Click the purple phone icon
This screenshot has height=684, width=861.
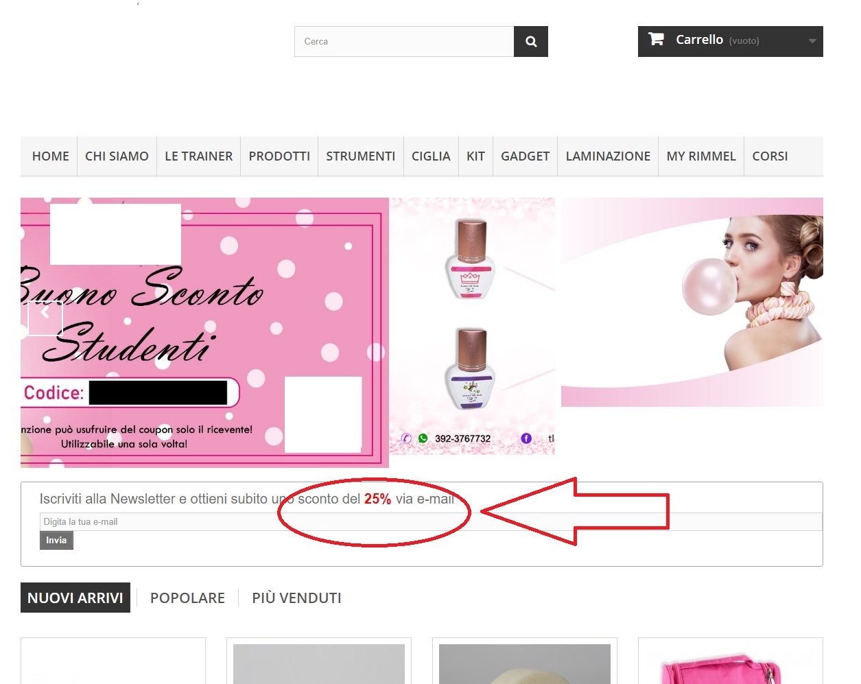[x=406, y=438]
